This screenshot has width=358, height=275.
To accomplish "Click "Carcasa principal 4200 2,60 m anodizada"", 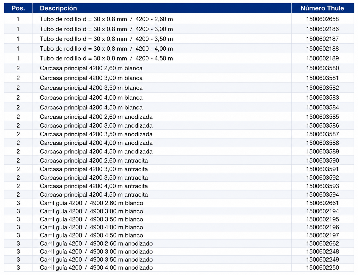I will tap(96, 117).
